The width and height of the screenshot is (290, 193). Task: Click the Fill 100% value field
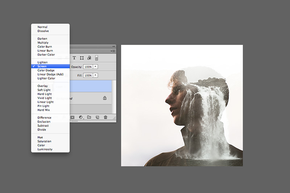[x=88, y=75]
